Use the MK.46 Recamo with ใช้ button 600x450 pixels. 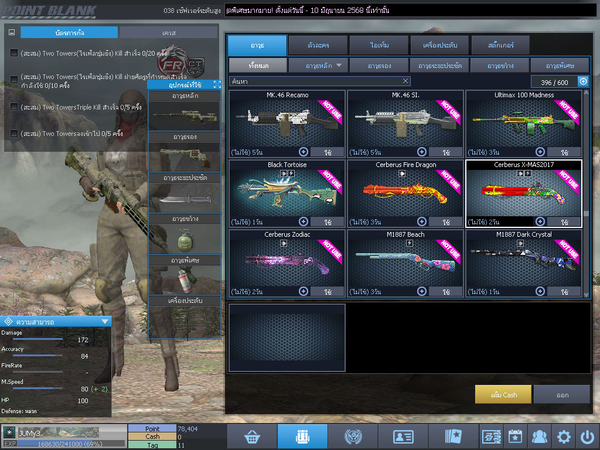point(328,152)
